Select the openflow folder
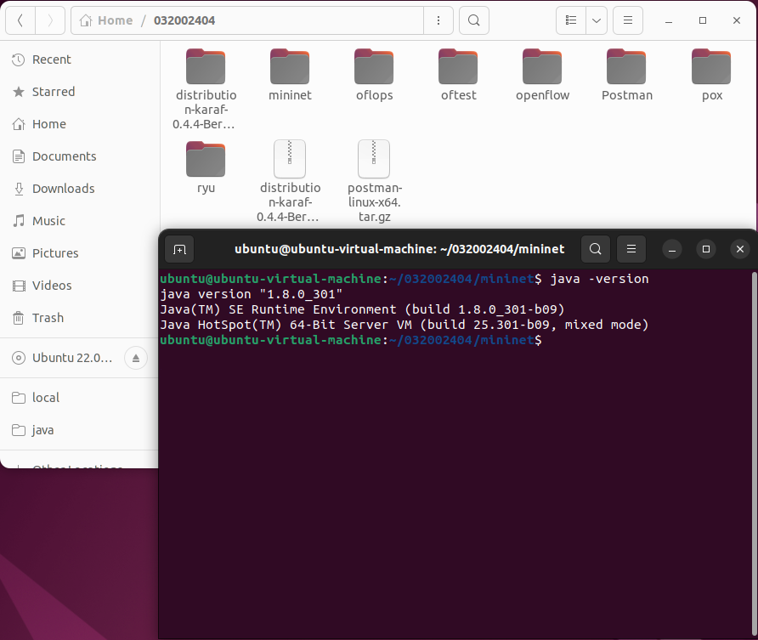 [542, 75]
